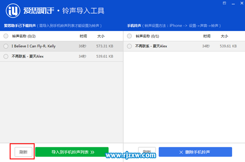Click 删除手机铃声 blue button

195,152
